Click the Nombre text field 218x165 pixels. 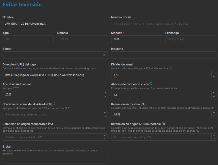click(55, 24)
